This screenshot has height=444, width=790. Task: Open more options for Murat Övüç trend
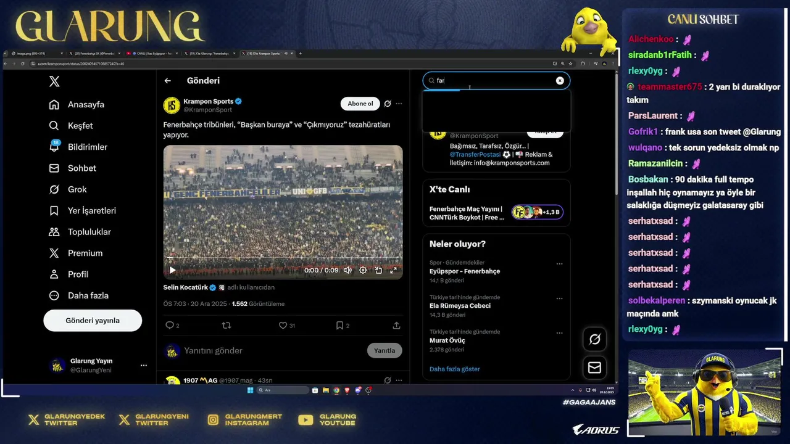(559, 333)
